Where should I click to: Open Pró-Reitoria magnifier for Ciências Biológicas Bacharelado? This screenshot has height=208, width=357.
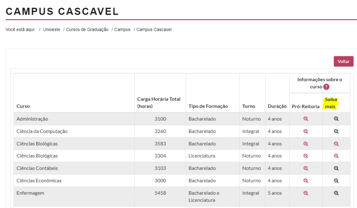pos(306,144)
